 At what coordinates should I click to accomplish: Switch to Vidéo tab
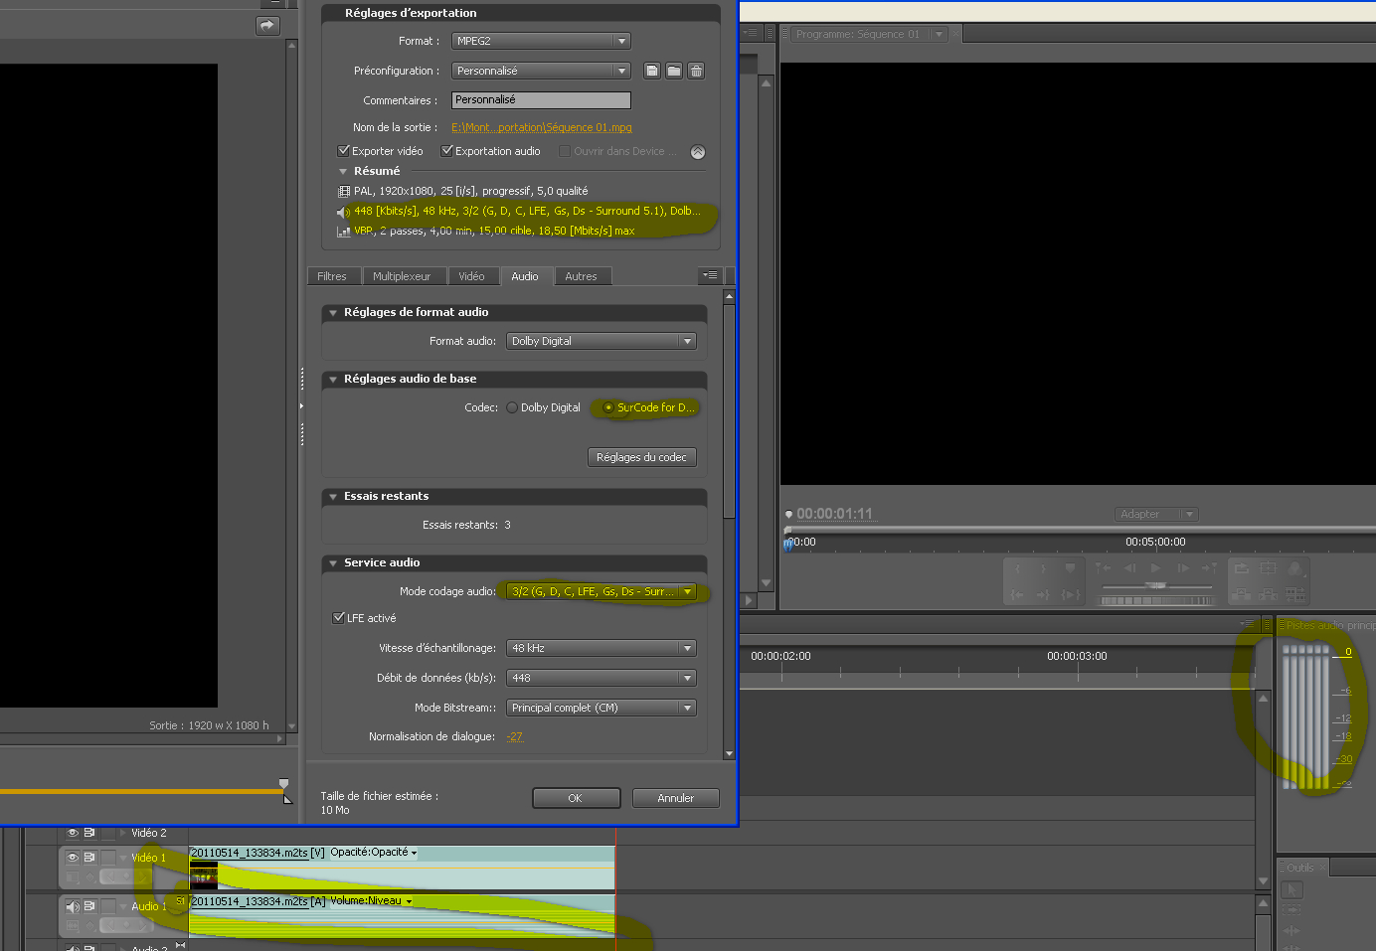[x=471, y=276]
